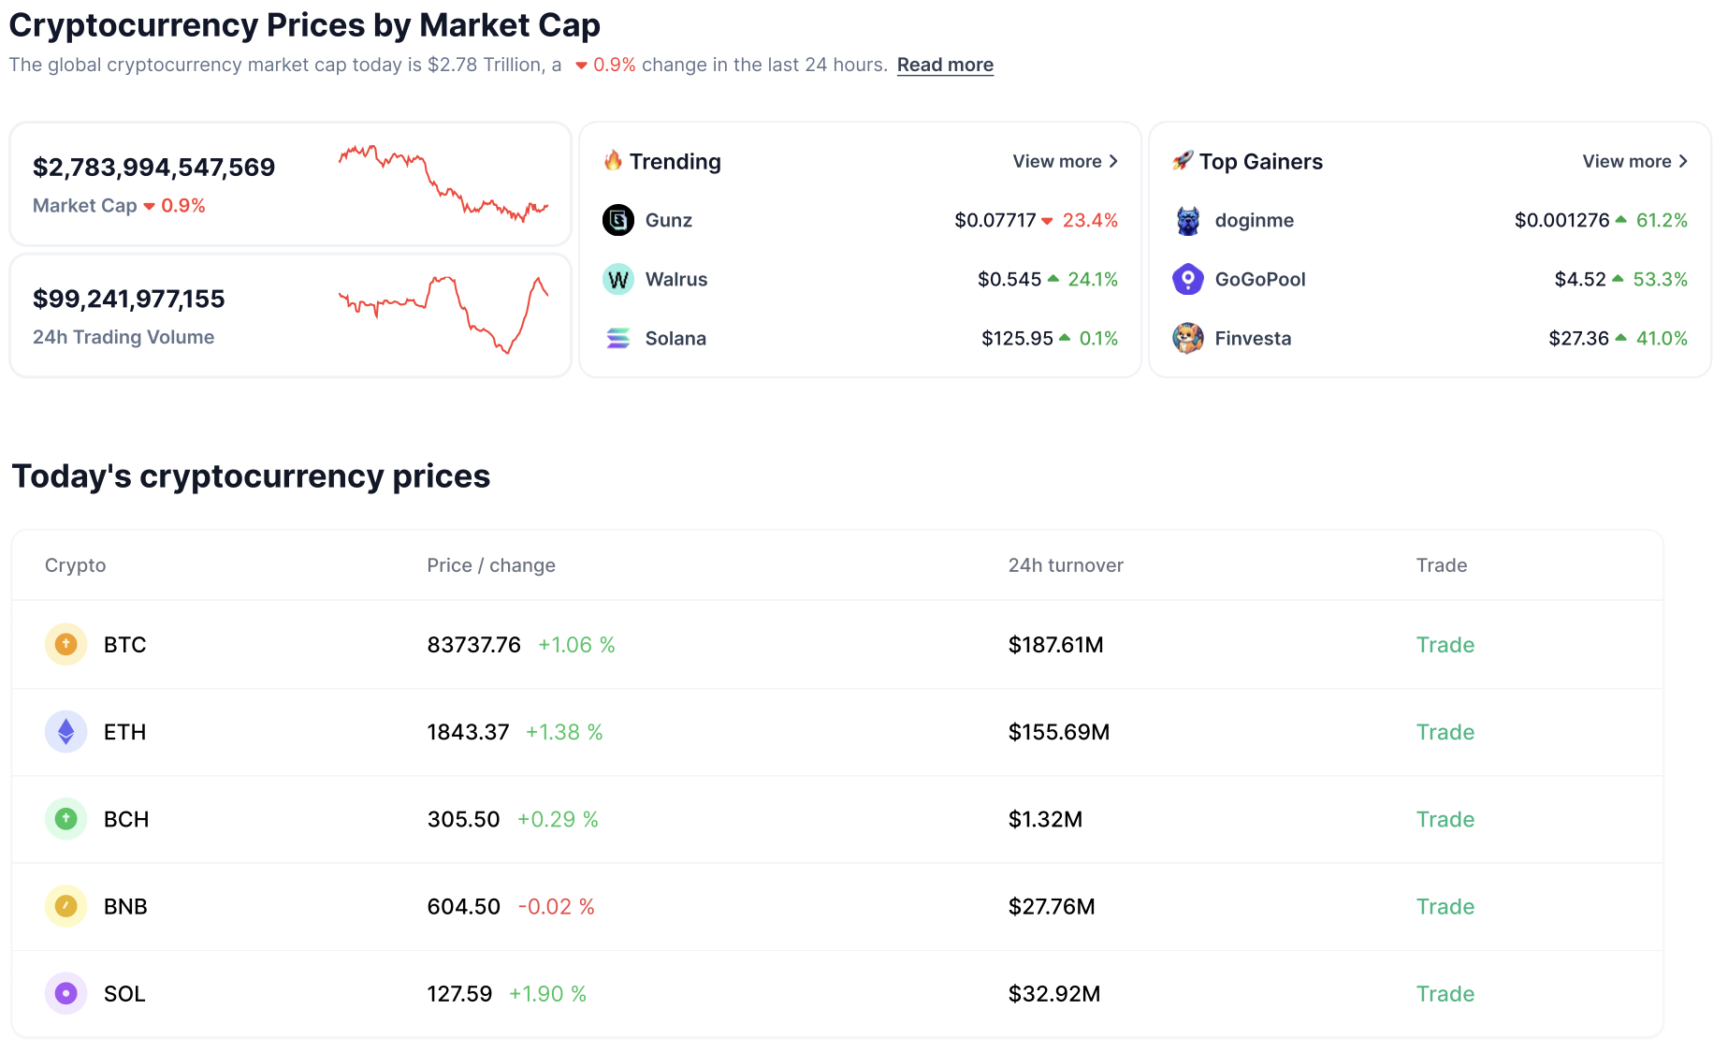Click Trade link for BTC
Screen dimensions: 1728x1053
click(x=1445, y=645)
